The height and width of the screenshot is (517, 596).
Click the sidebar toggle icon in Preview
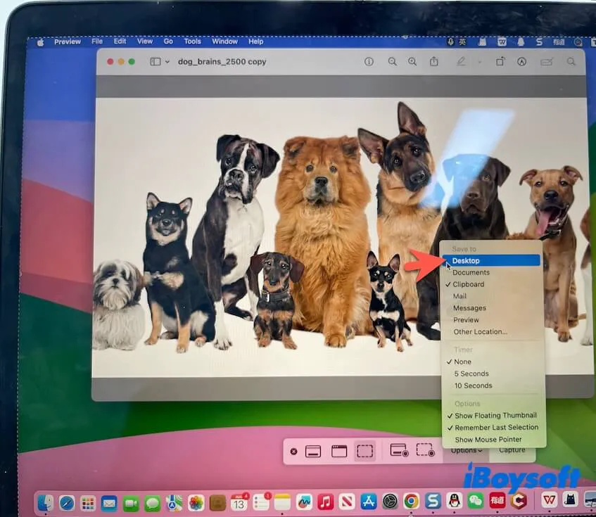(156, 61)
